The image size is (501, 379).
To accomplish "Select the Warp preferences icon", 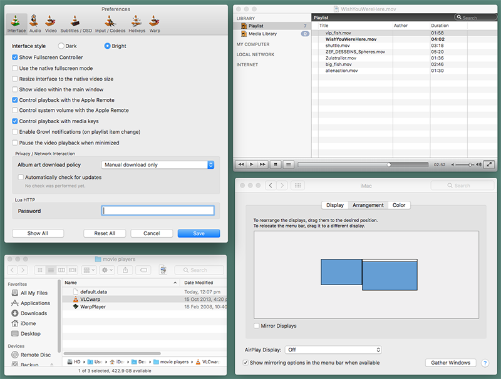I will pos(155,24).
